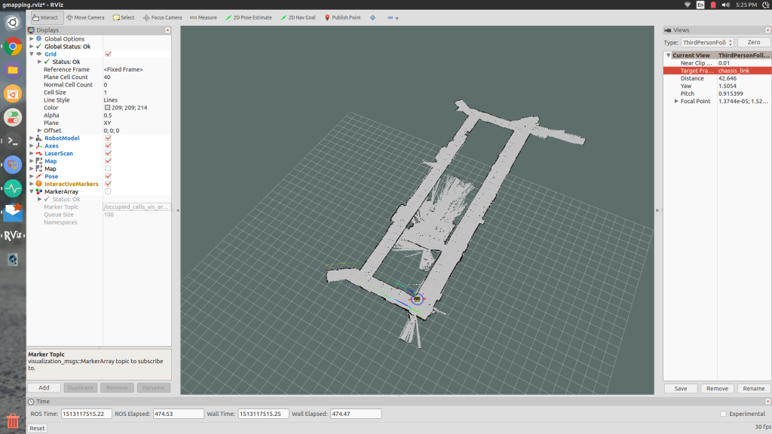The height and width of the screenshot is (434, 772).
Task: Click the volume icon in the system tray
Action: (x=726, y=5)
